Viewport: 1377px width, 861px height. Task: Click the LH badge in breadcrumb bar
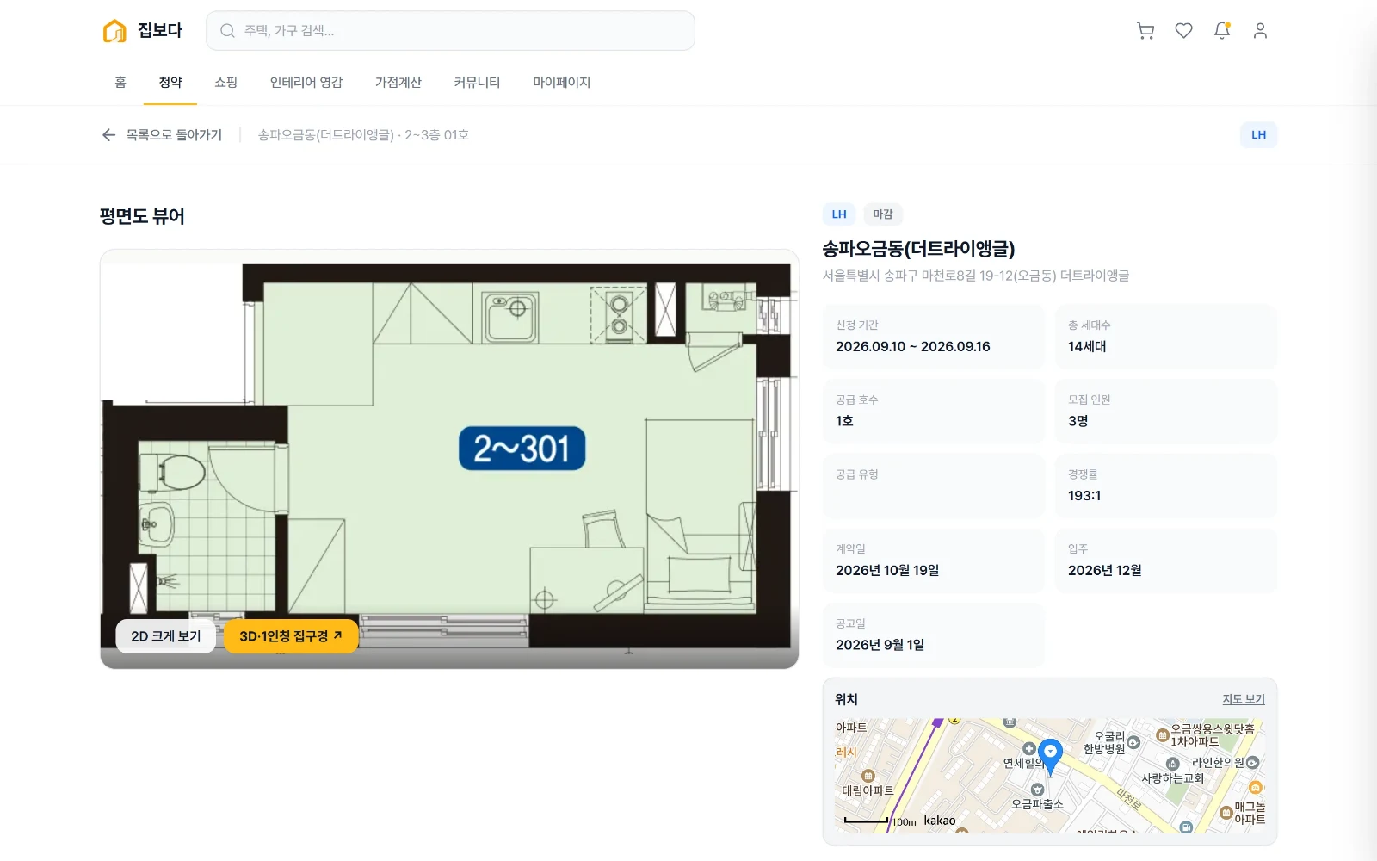(x=1258, y=135)
